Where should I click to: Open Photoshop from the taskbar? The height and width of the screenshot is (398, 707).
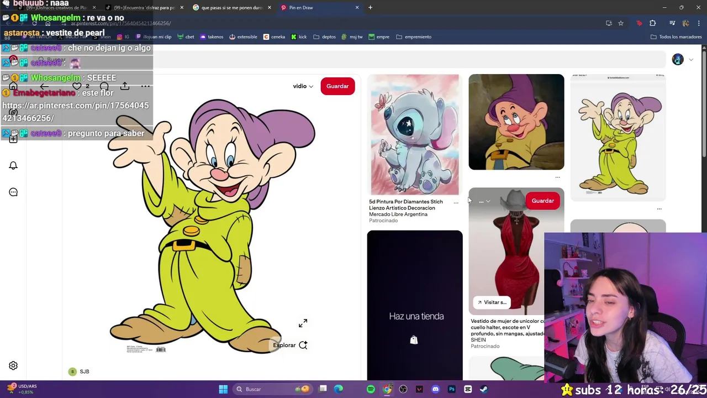pos(452,389)
